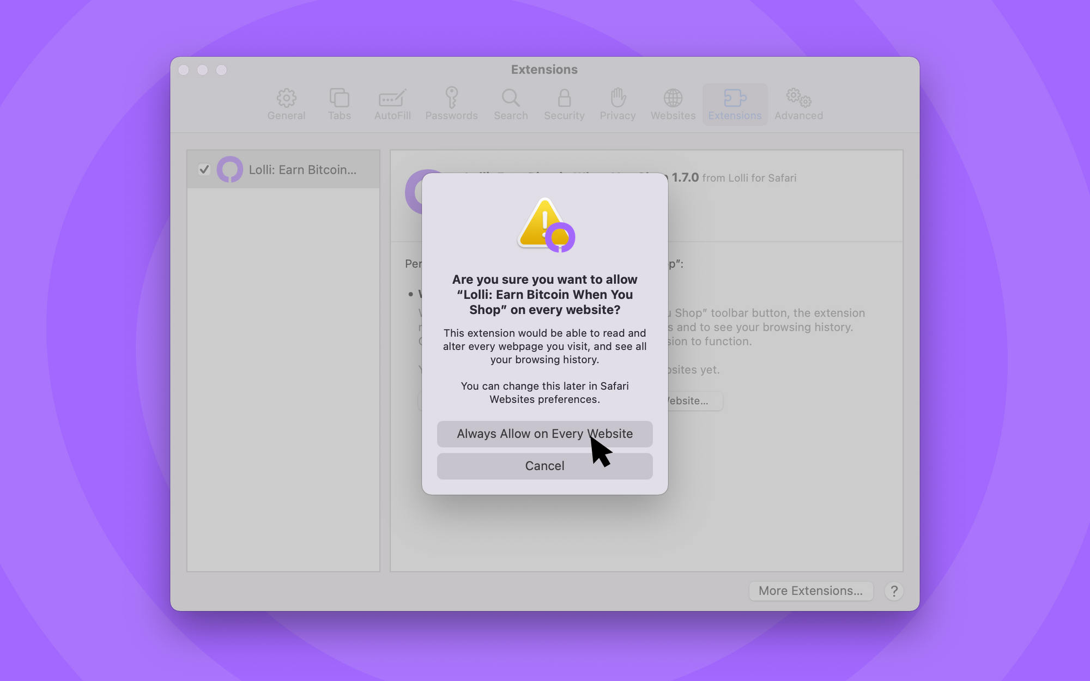1090x681 pixels.
Task: Open the help question mark button
Action: click(894, 591)
